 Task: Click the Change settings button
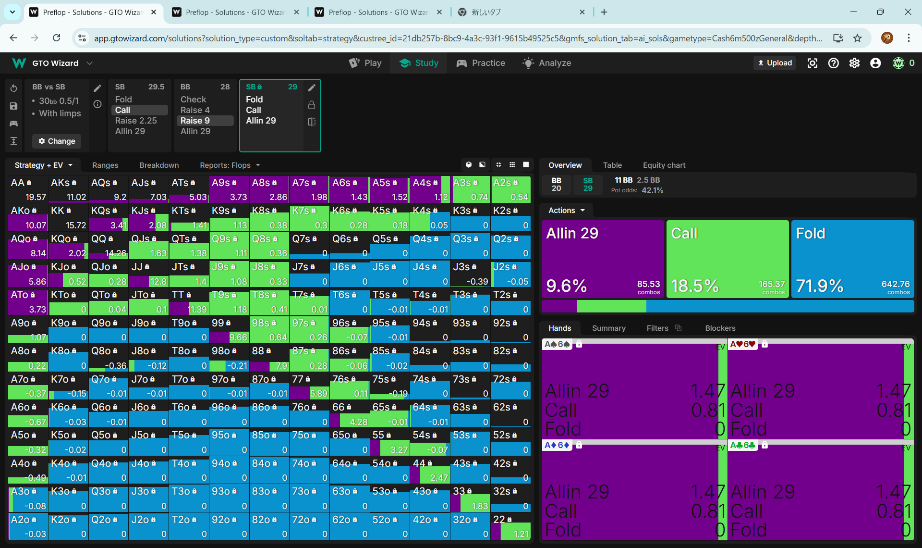point(57,141)
